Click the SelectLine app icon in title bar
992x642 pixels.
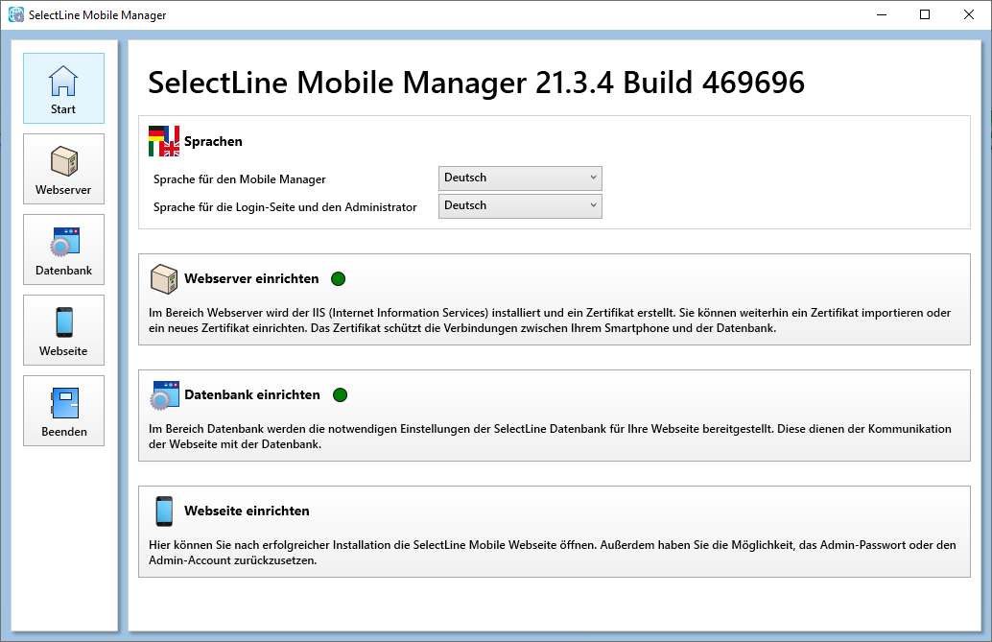(15, 14)
